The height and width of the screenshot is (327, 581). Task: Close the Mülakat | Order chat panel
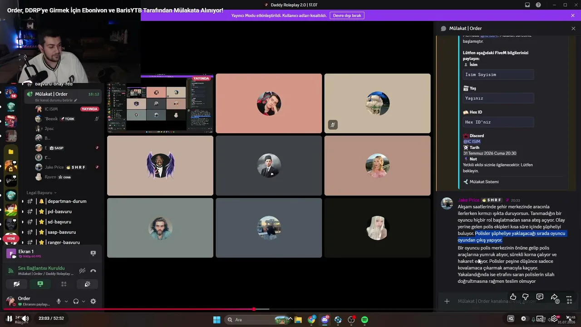[x=573, y=28]
